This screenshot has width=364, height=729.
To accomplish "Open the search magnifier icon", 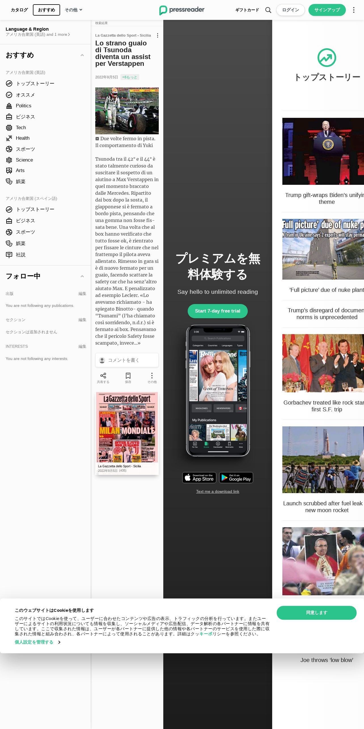I will (x=268, y=10).
